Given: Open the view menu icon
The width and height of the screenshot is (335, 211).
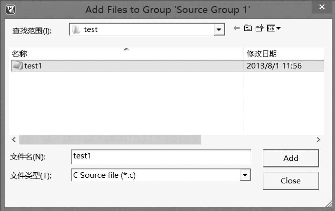Looking at the screenshot, I should (274, 29).
